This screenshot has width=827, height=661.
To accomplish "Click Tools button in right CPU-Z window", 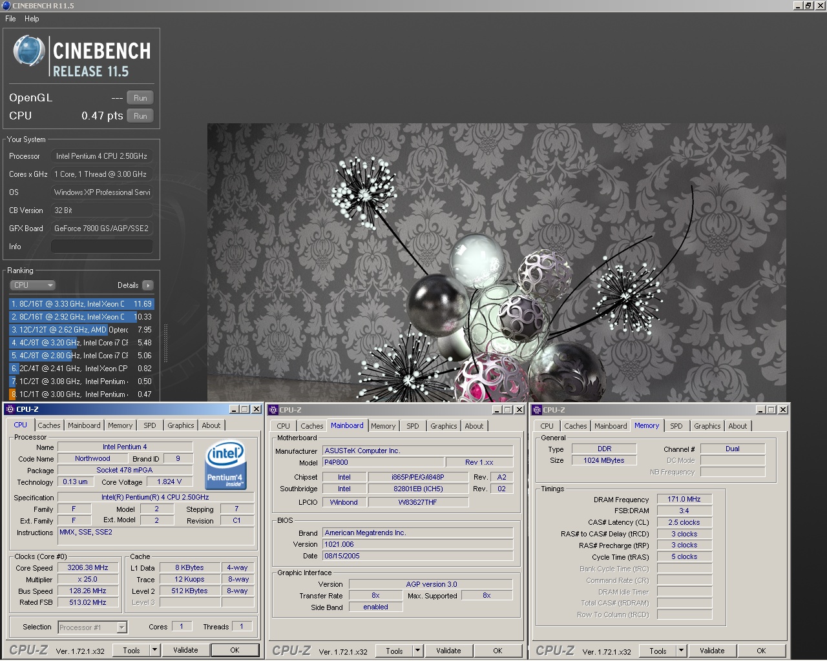I will (x=658, y=651).
